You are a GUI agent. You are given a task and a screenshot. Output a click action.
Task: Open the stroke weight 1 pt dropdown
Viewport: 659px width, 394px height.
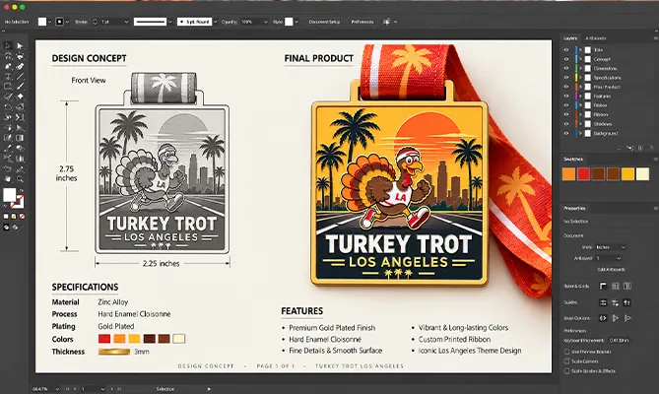click(x=126, y=22)
